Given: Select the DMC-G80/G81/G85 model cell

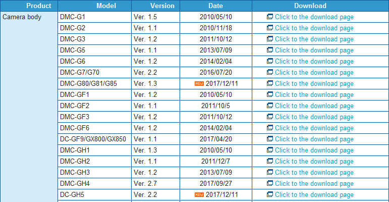Looking at the screenshot, I should coord(94,83).
